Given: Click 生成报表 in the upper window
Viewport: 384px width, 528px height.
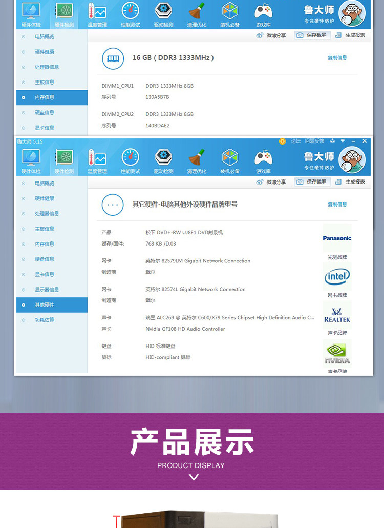Looking at the screenshot, I should coord(350,35).
